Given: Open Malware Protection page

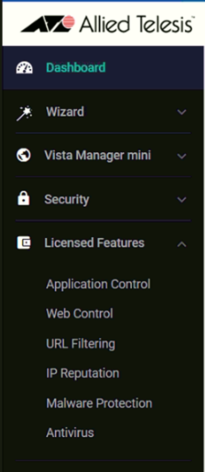Looking at the screenshot, I should point(99,403).
